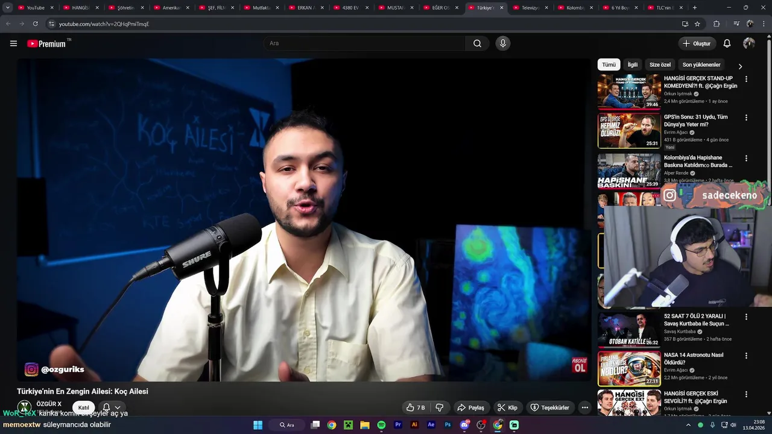Click the Oluştur create button
772x434 pixels.
(697, 43)
